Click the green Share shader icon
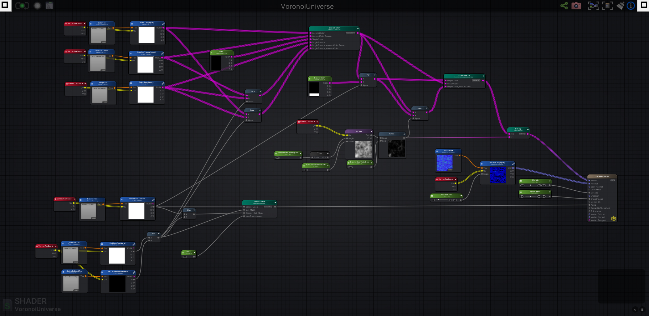 pos(564,6)
